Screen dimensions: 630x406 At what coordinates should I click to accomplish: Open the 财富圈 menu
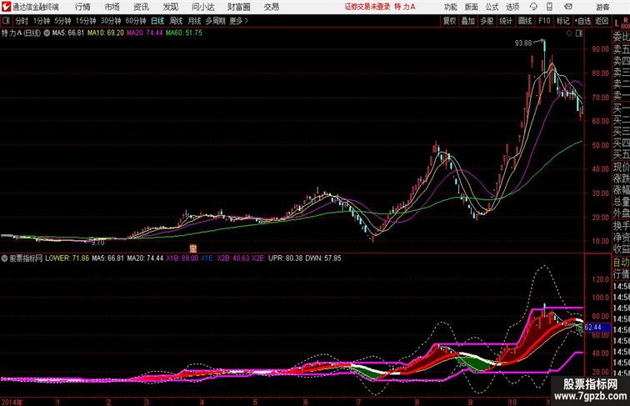click(x=238, y=7)
